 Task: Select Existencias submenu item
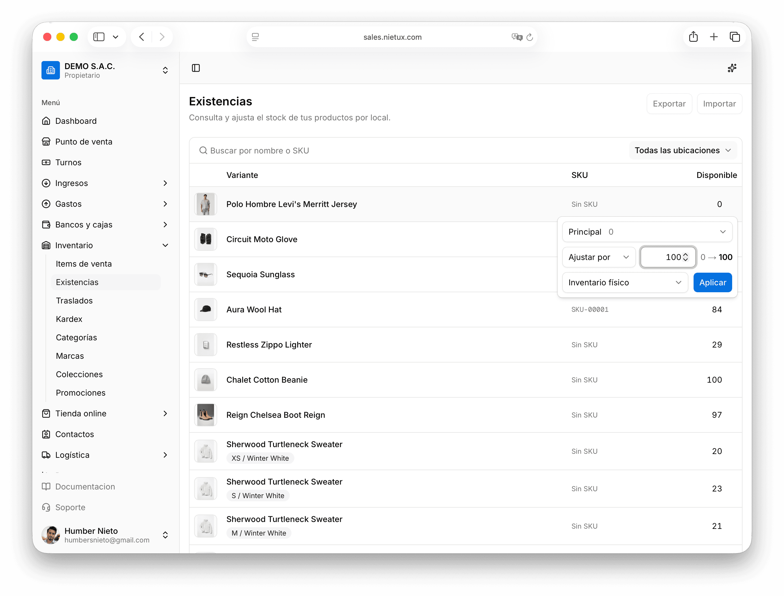[x=106, y=282]
